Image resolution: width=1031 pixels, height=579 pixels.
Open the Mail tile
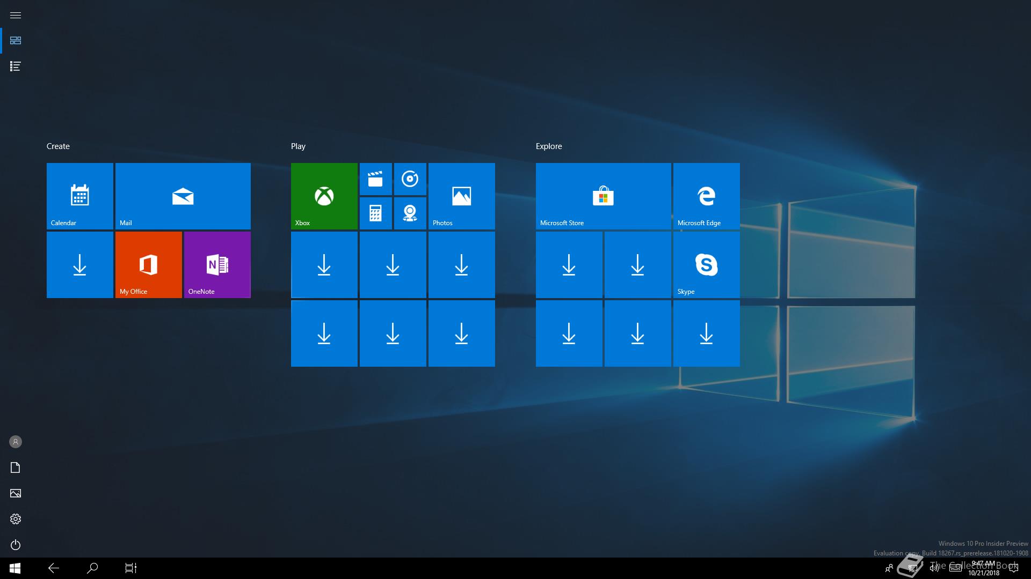click(183, 196)
